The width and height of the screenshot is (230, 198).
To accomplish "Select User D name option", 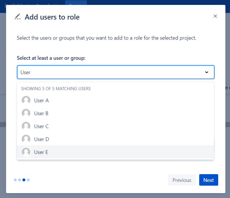I will [x=41, y=139].
